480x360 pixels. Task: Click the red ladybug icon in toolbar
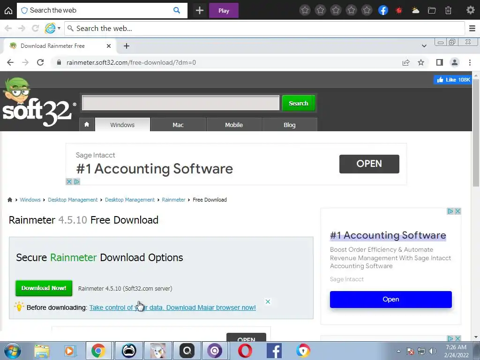pos(399,10)
